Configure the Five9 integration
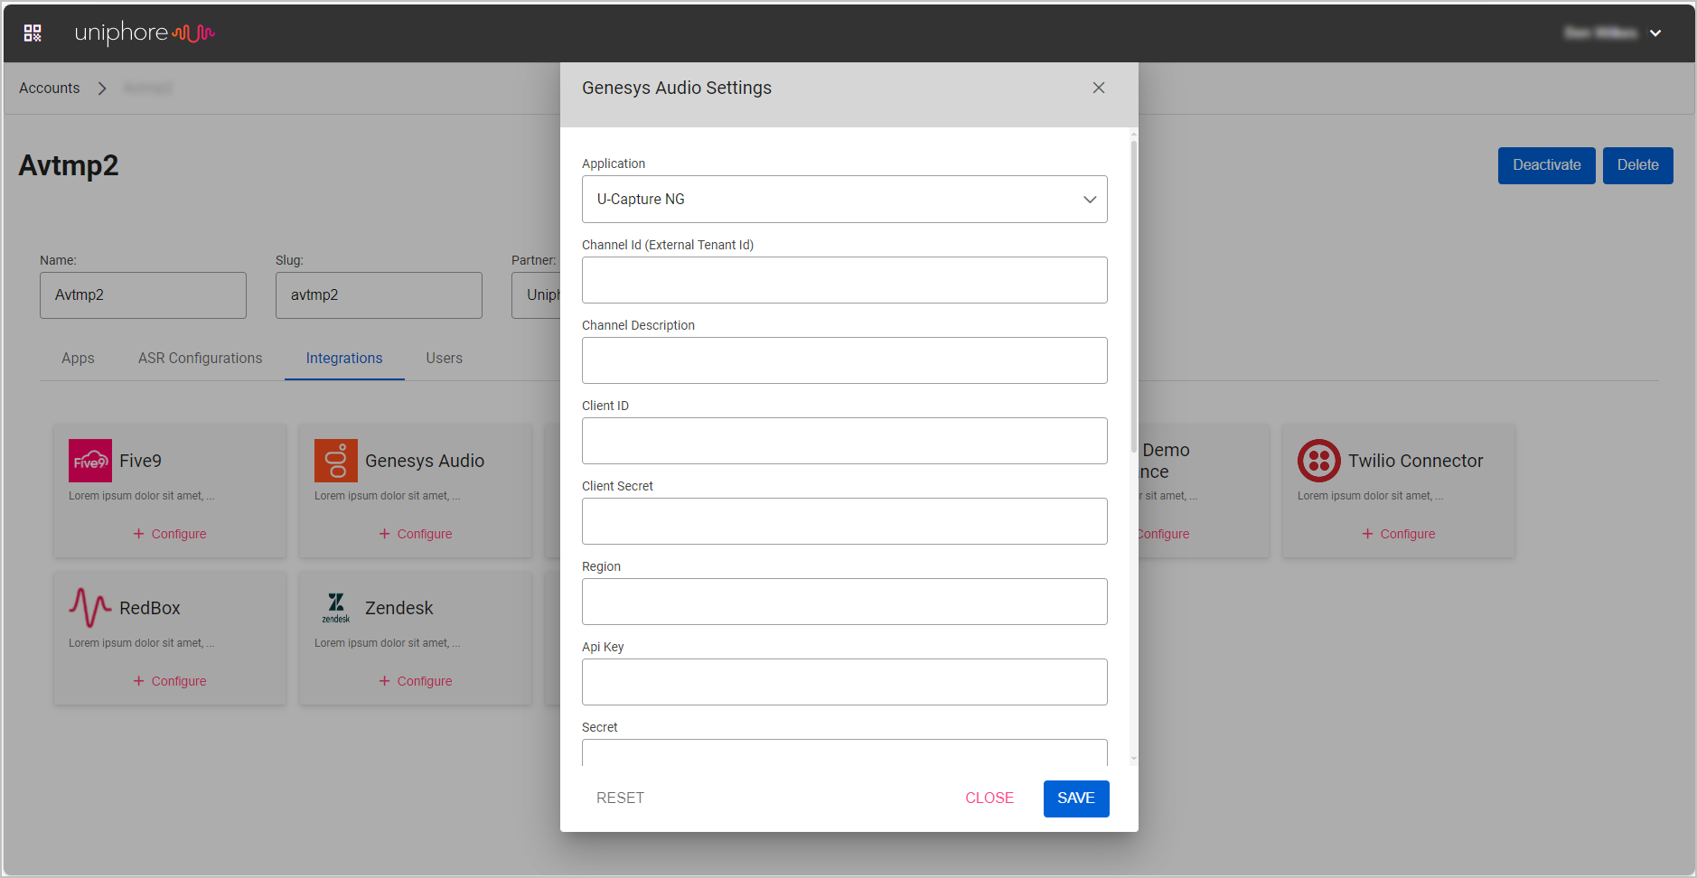The width and height of the screenshot is (1697, 878). coord(170,534)
